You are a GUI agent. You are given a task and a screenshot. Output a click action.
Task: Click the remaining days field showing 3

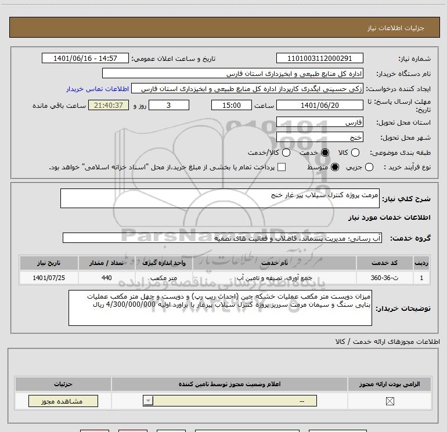(169, 106)
